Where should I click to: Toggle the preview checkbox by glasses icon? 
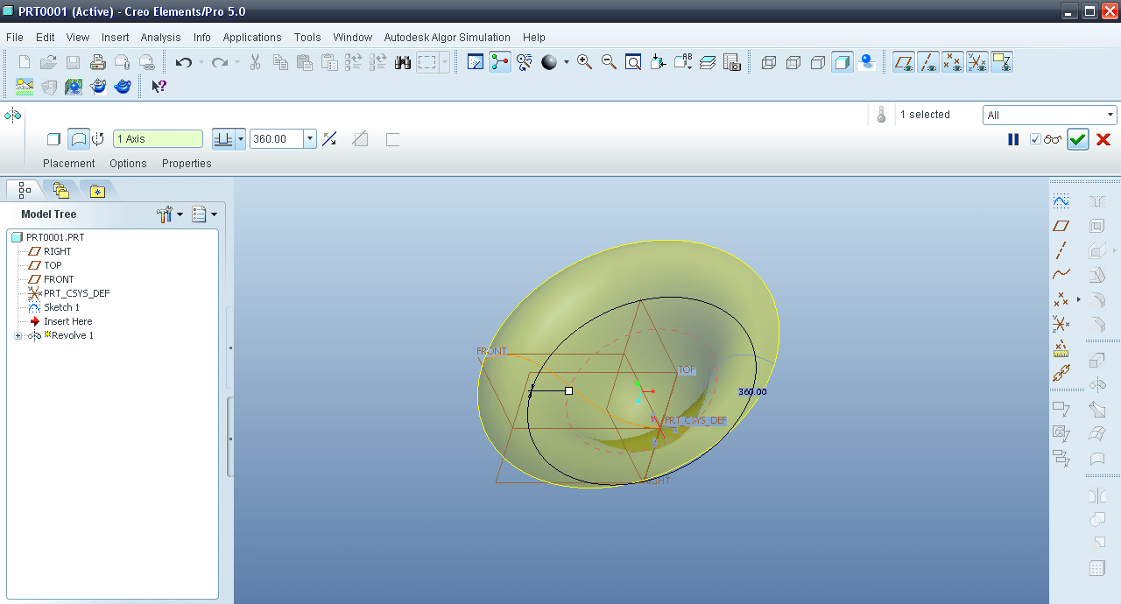coord(1035,139)
